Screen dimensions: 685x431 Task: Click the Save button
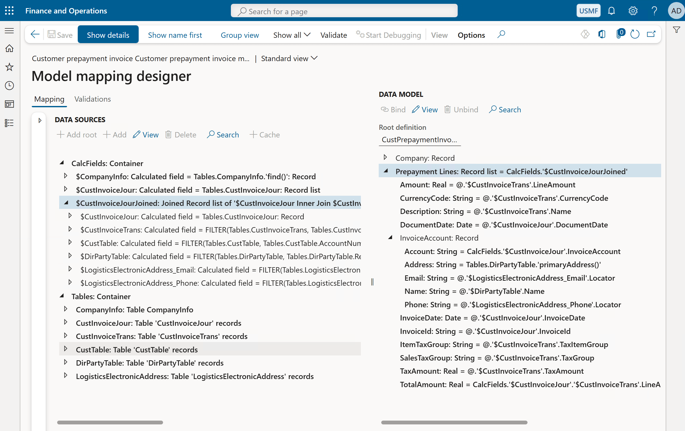[x=60, y=35]
